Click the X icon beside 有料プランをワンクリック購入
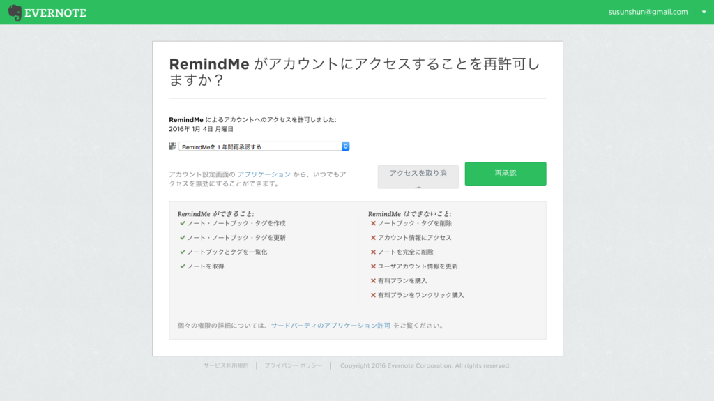Image resolution: width=714 pixels, height=401 pixels. click(x=374, y=295)
